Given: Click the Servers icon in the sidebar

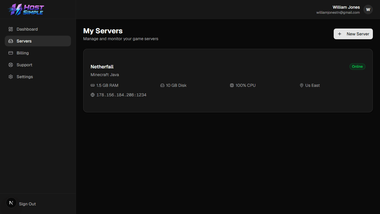Looking at the screenshot, I should (11, 41).
